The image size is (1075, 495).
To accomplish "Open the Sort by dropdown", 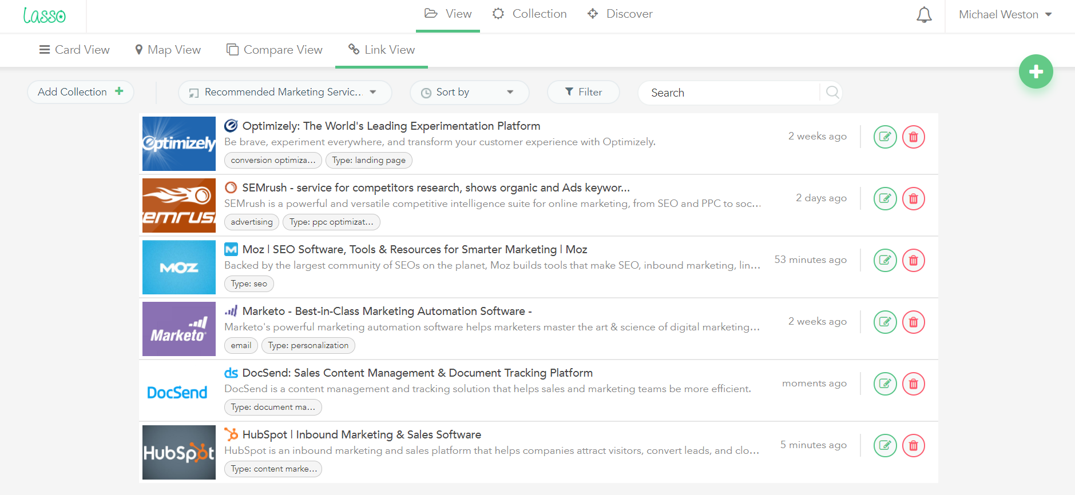I will pos(469,93).
